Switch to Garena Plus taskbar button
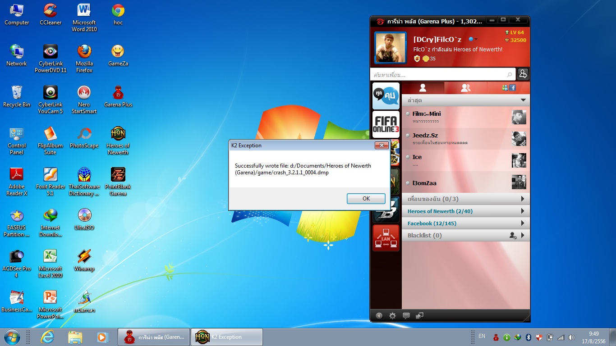The image size is (616, 346). [154, 337]
